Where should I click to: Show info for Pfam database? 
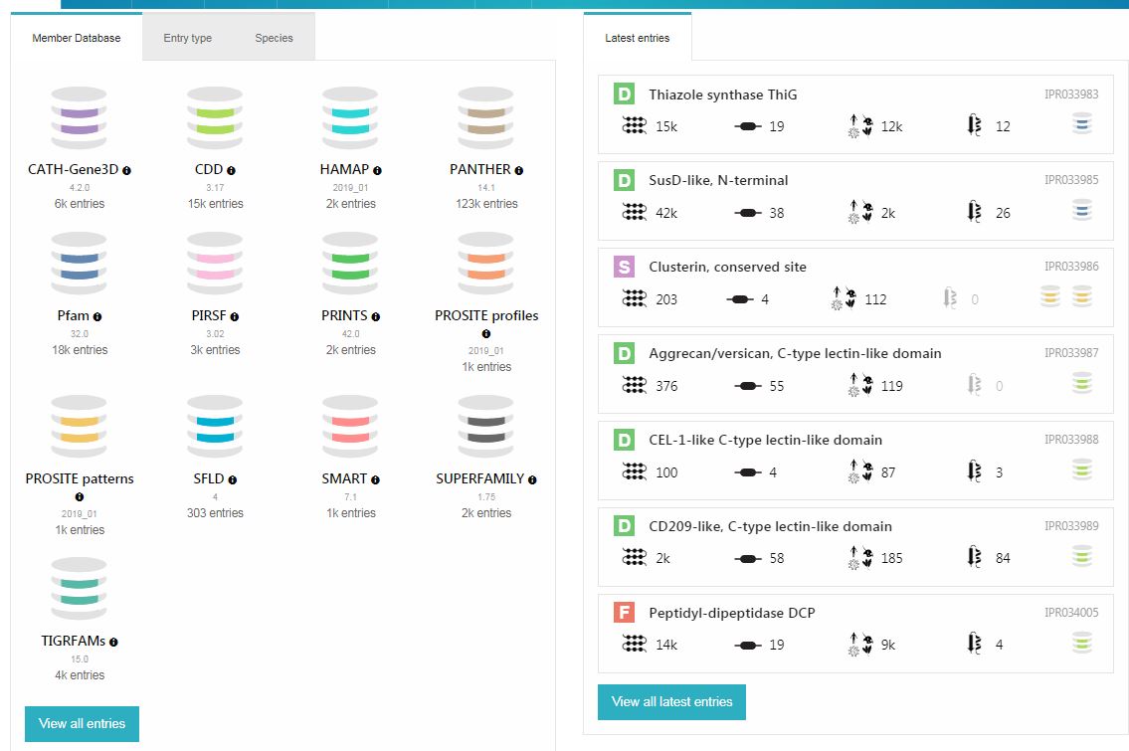click(97, 317)
